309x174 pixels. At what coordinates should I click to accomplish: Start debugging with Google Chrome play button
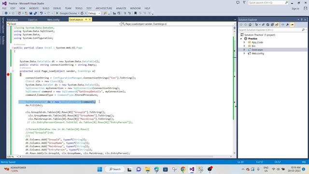(57, 13)
